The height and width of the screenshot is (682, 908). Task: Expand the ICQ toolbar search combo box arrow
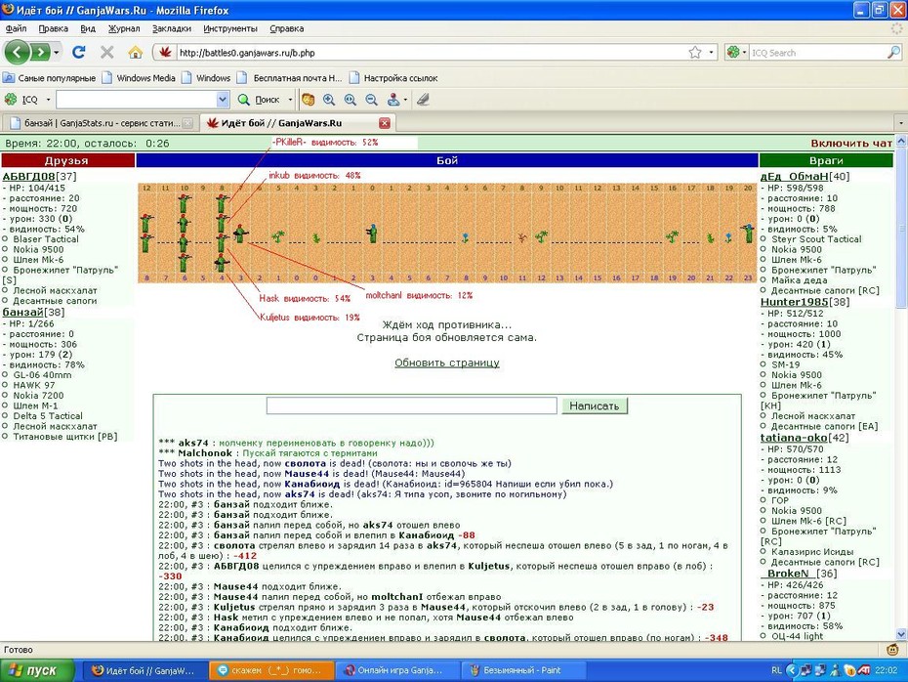(x=223, y=100)
